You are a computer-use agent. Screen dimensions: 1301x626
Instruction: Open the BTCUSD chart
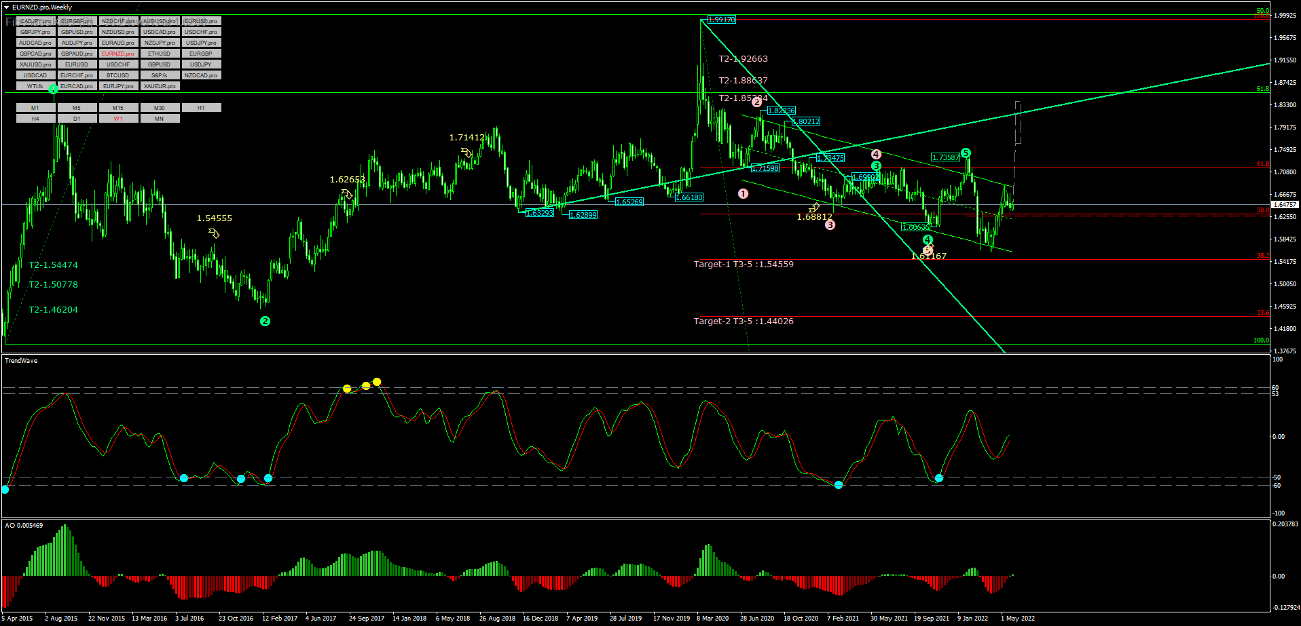point(117,75)
